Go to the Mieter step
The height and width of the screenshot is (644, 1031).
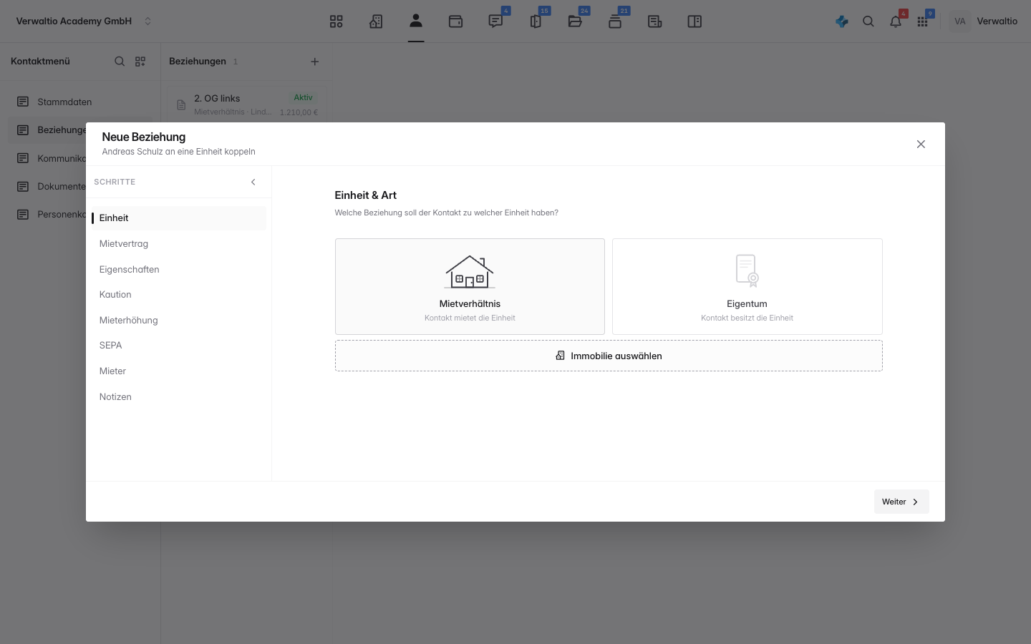tap(179, 371)
